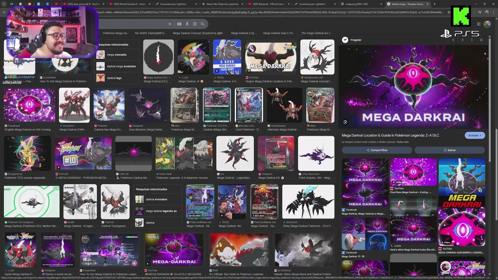Image resolution: width=498 pixels, height=280 pixels.
Task: Open the Pokémon GO Database Mega Darkrai thumbnail
Action: [32, 201]
